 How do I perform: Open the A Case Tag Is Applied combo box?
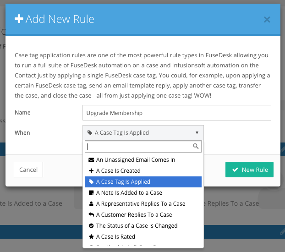143,133
